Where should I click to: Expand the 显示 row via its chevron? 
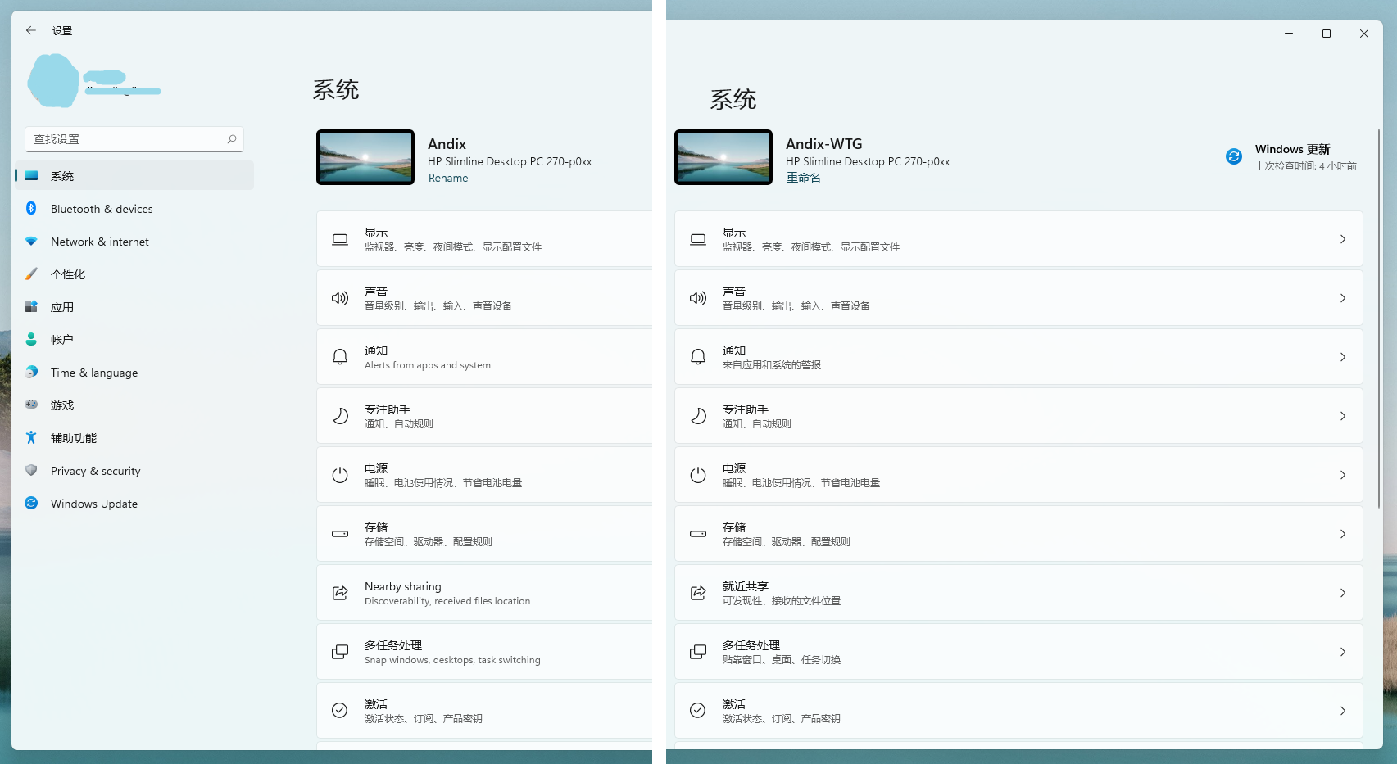coord(1342,238)
